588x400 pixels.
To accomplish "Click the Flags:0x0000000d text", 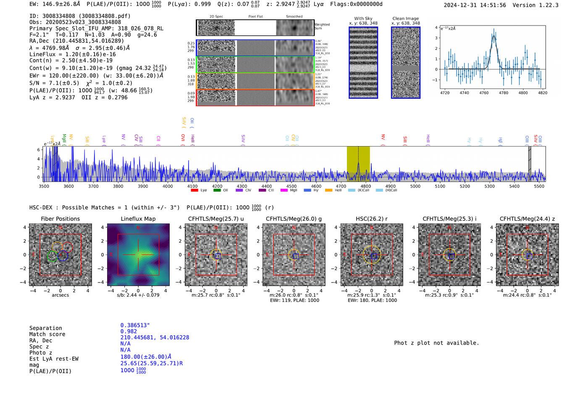I will [356, 4].
